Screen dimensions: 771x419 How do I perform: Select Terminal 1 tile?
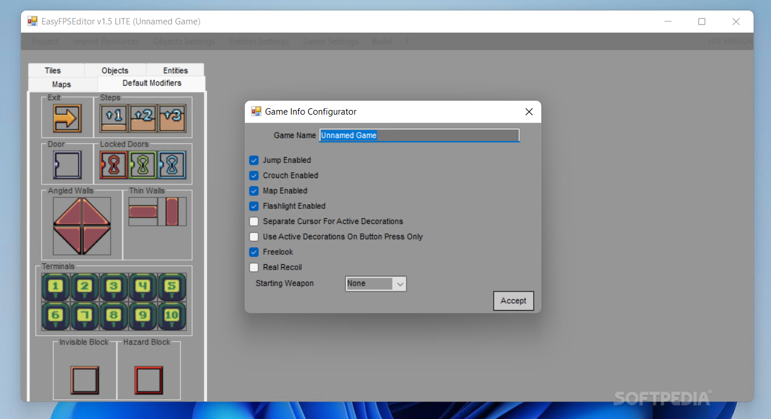pos(56,287)
